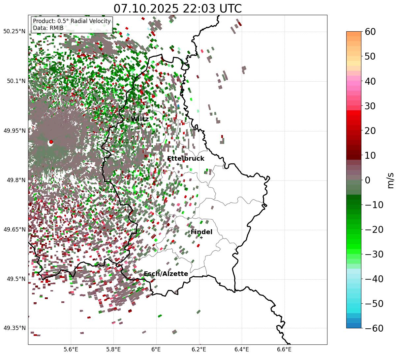
Task: Click the Esch/Alzette location cross marker
Action: [x=154, y=279]
